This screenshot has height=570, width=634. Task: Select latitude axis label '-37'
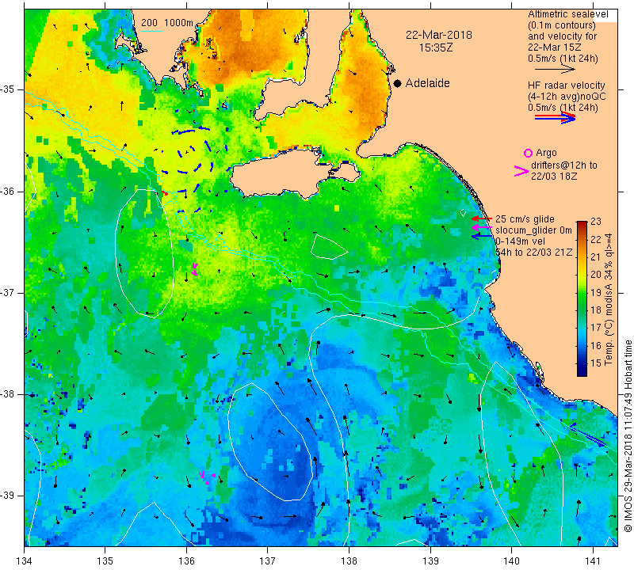click(8, 292)
